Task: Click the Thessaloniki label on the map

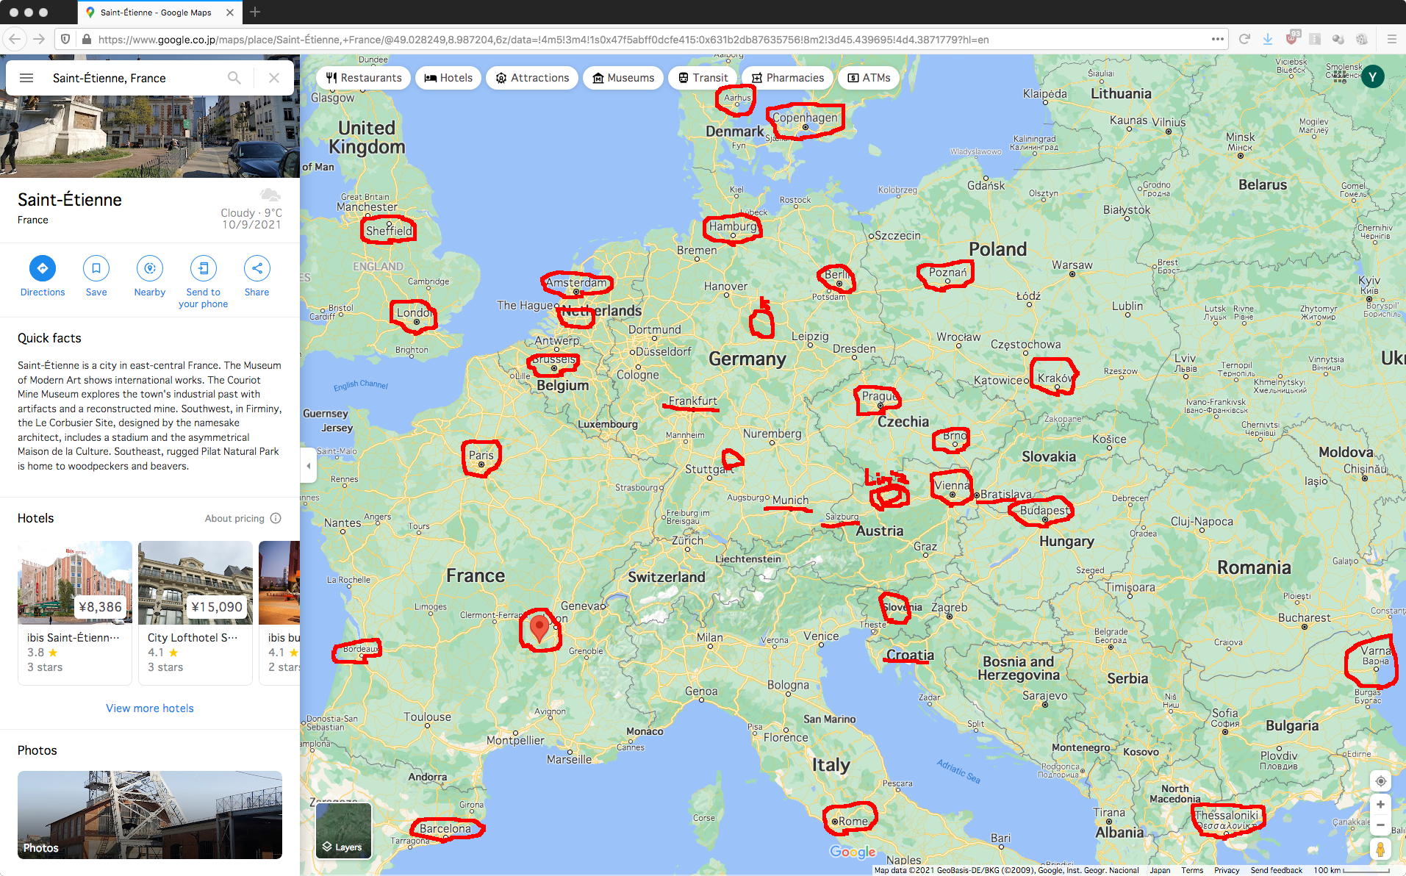Action: pos(1227,816)
